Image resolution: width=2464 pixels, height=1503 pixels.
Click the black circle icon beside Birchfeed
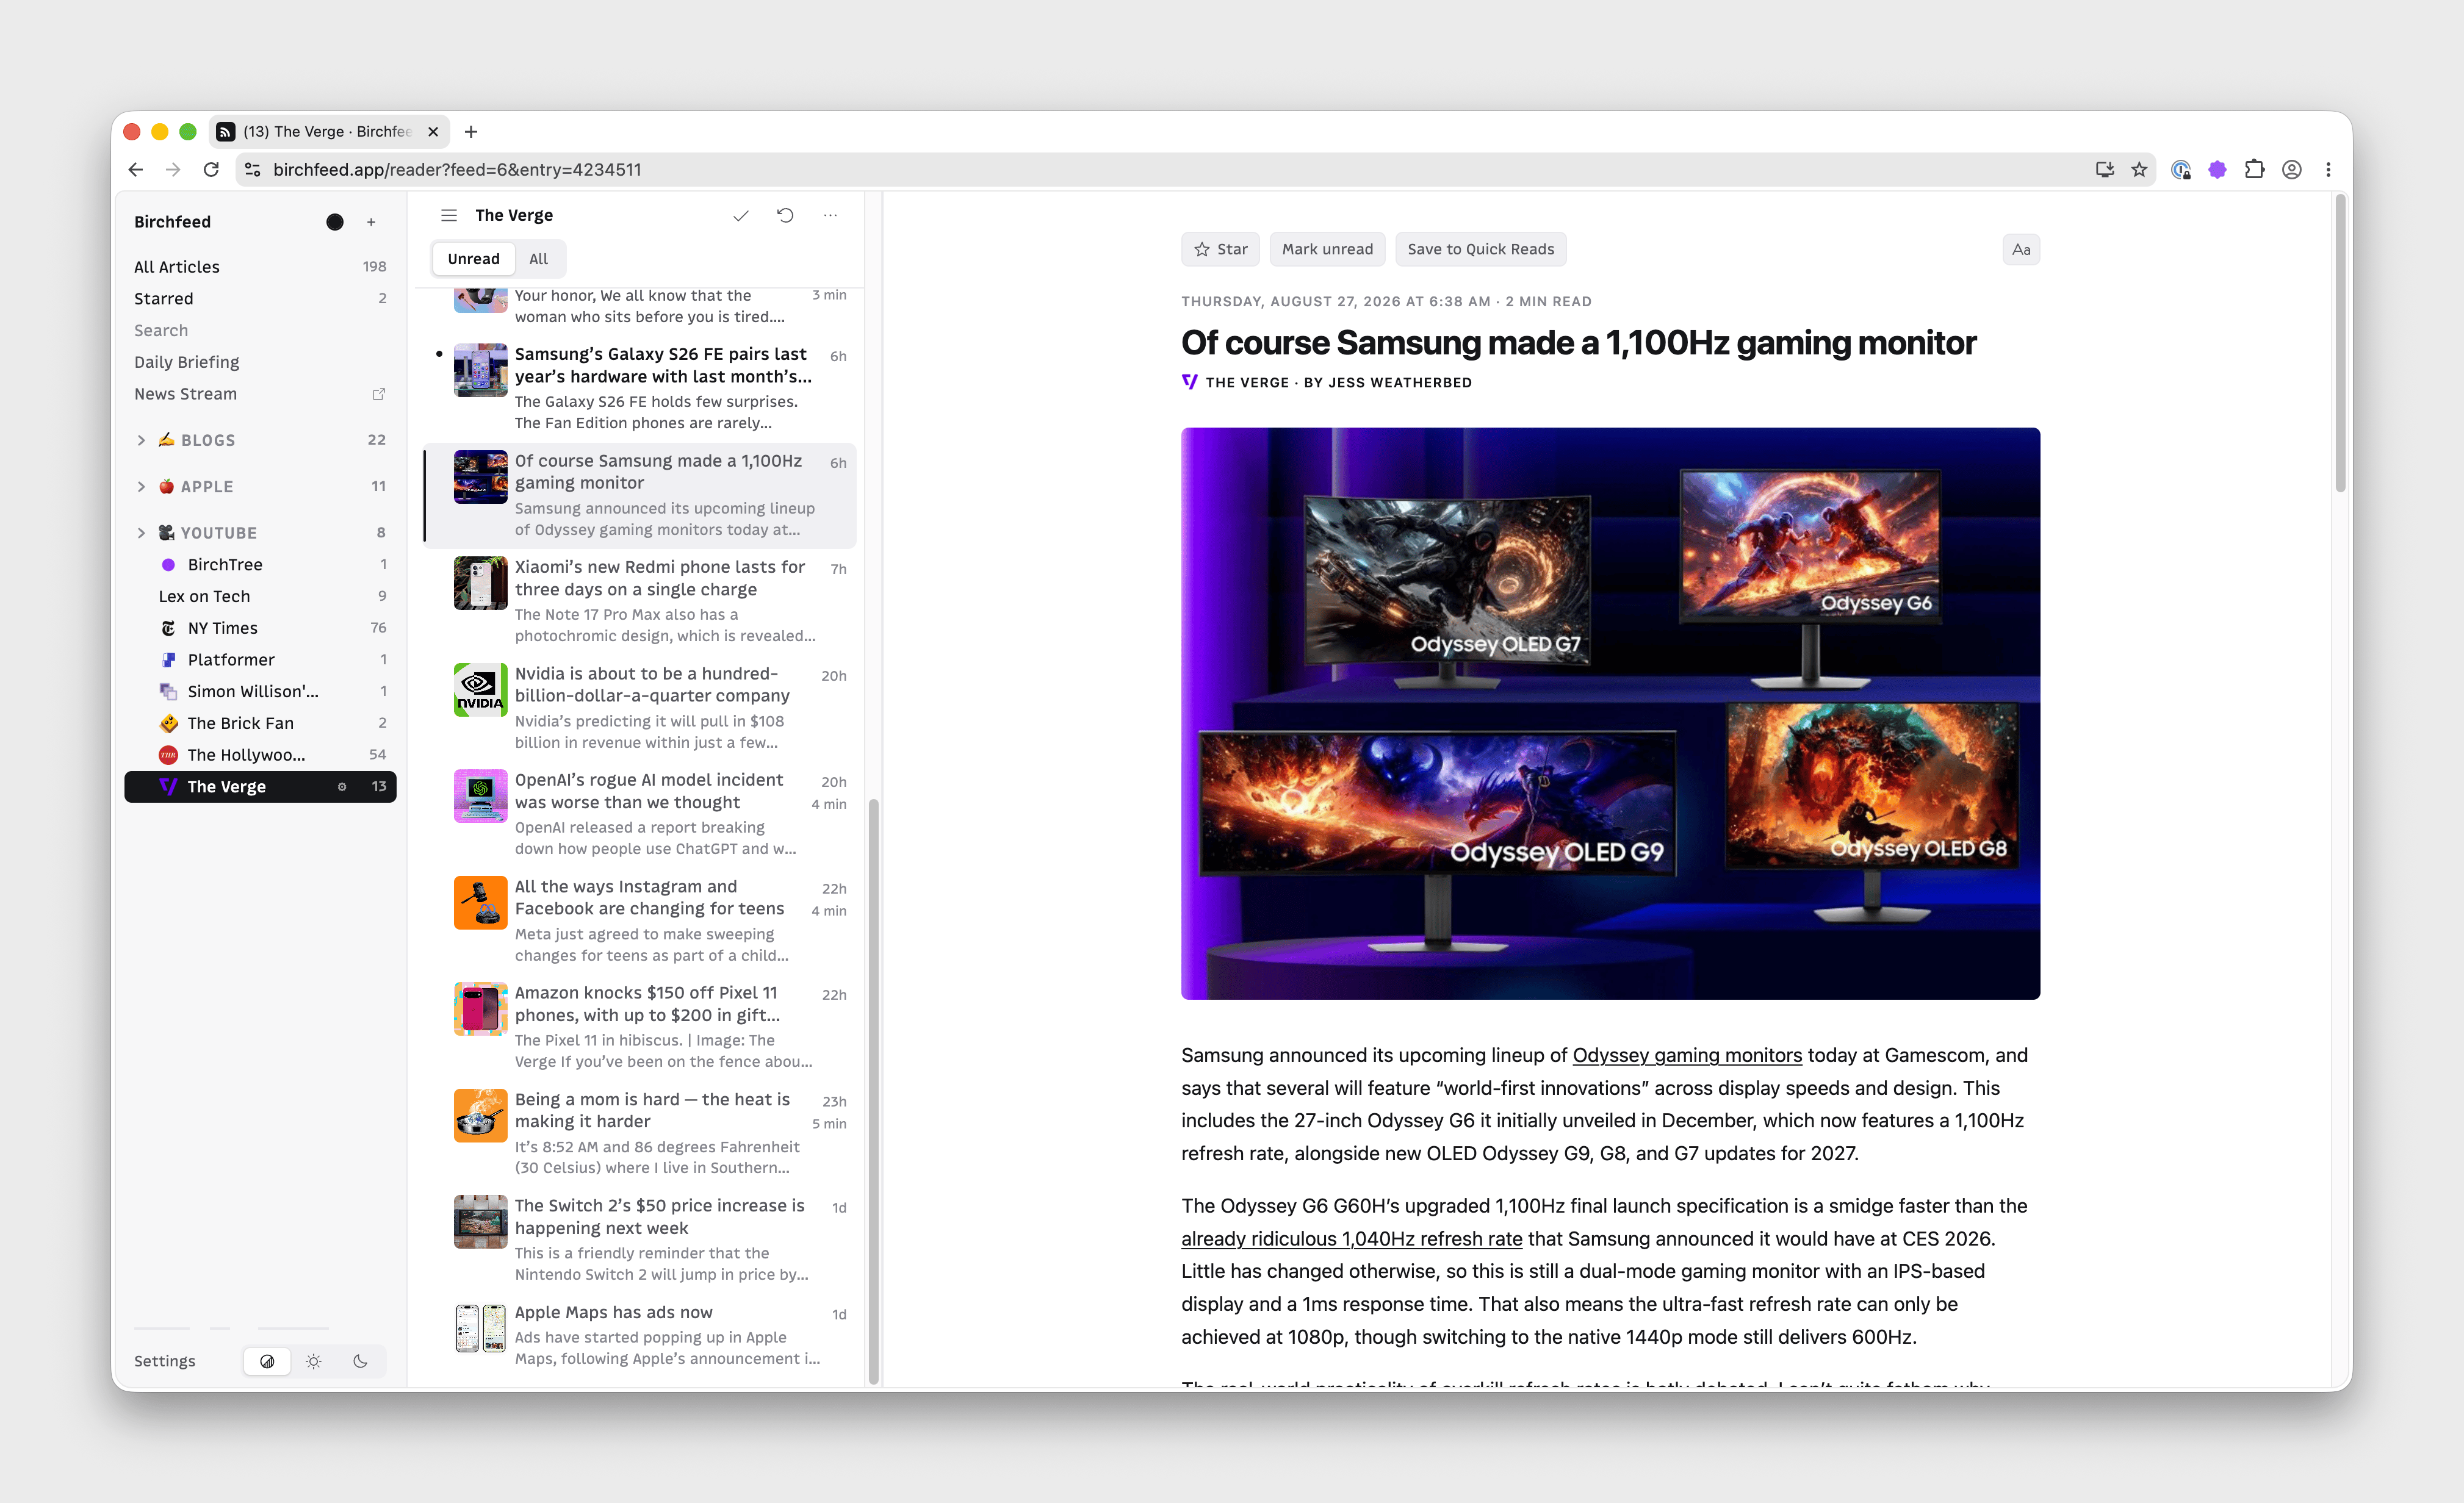335,222
